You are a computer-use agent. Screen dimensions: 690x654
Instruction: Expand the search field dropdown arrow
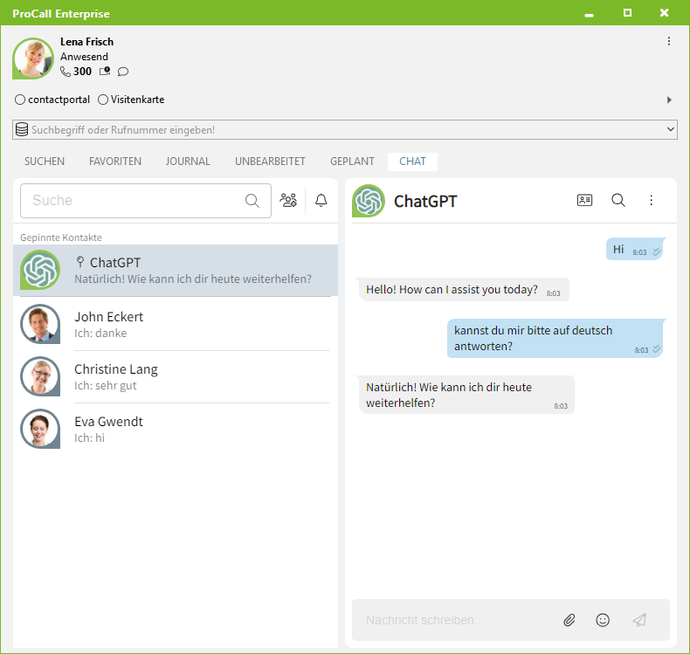point(670,129)
